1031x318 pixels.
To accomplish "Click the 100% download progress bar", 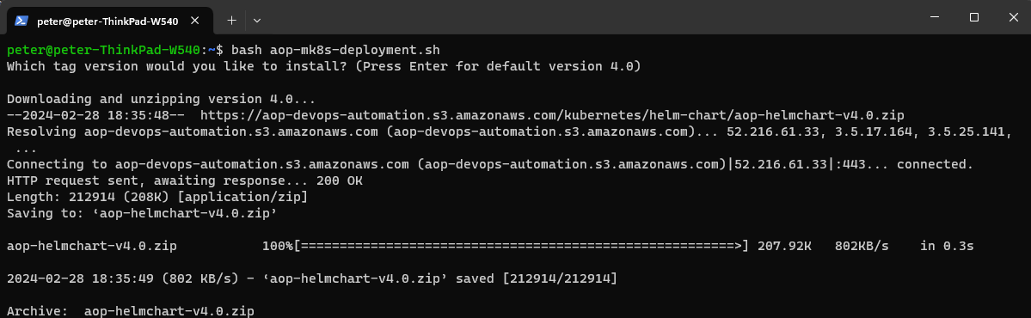I will [505, 247].
